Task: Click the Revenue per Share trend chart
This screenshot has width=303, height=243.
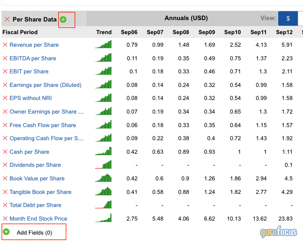Action: 103,44
